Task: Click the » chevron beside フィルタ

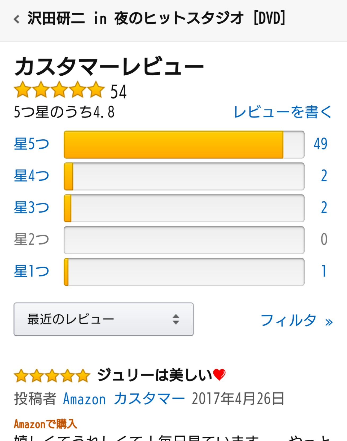Action: pos(329,322)
